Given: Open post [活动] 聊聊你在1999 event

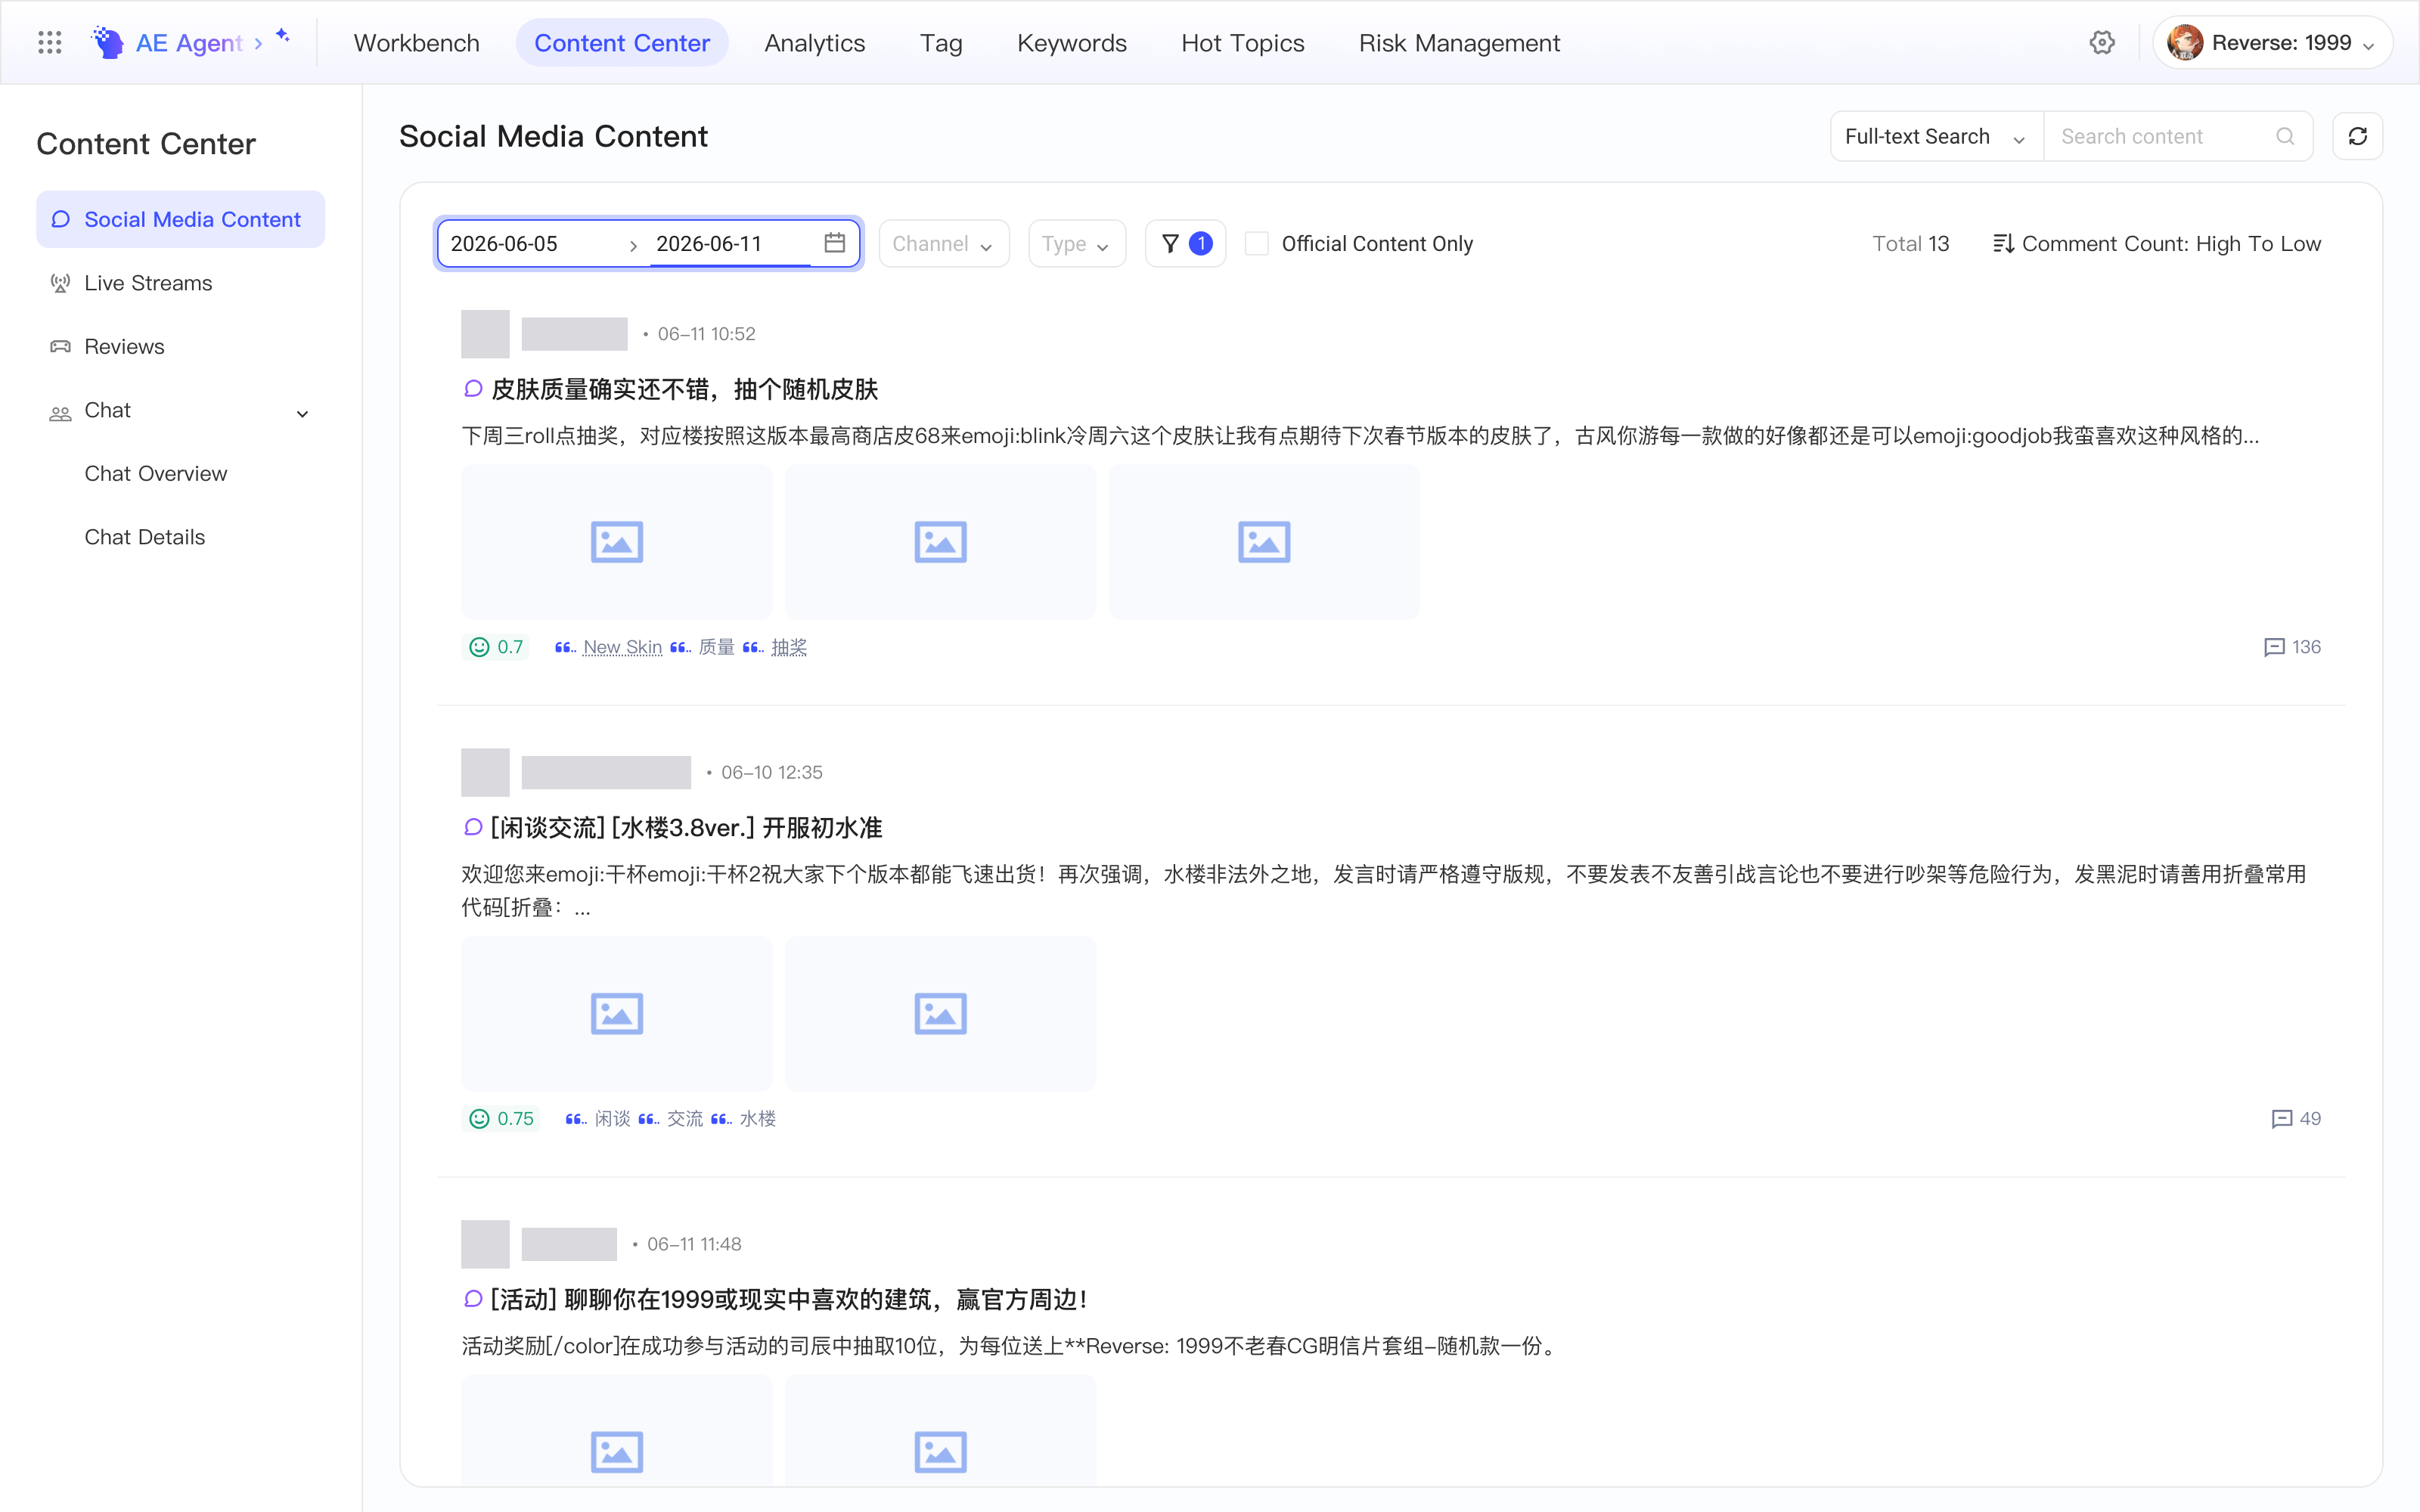Looking at the screenshot, I should [x=788, y=1299].
